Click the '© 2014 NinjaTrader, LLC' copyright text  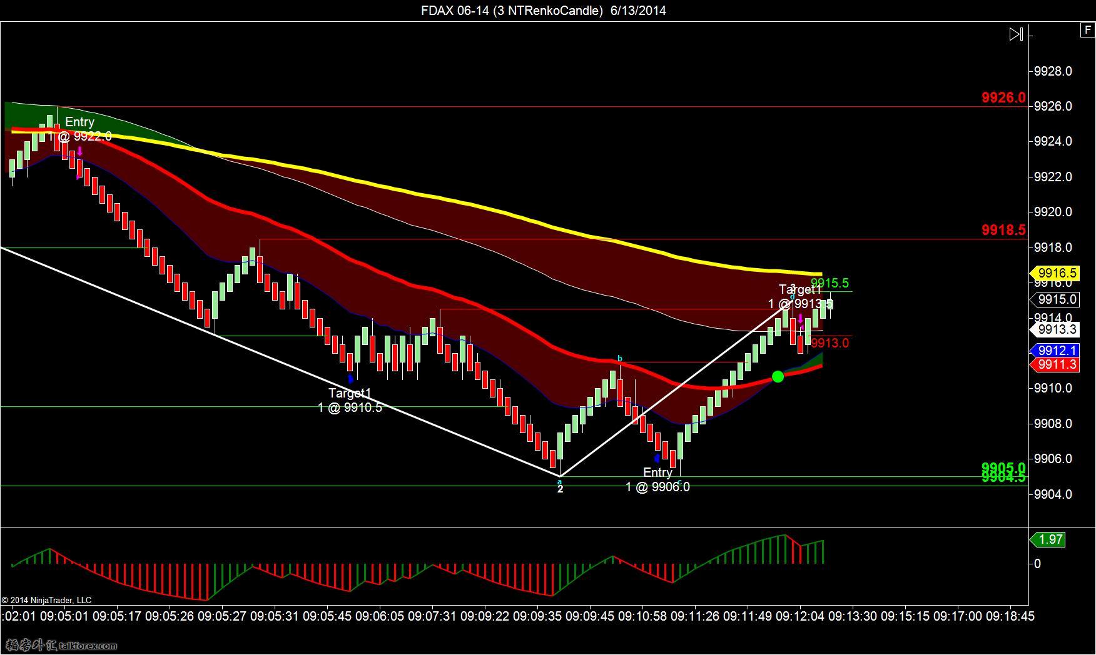click(46, 600)
